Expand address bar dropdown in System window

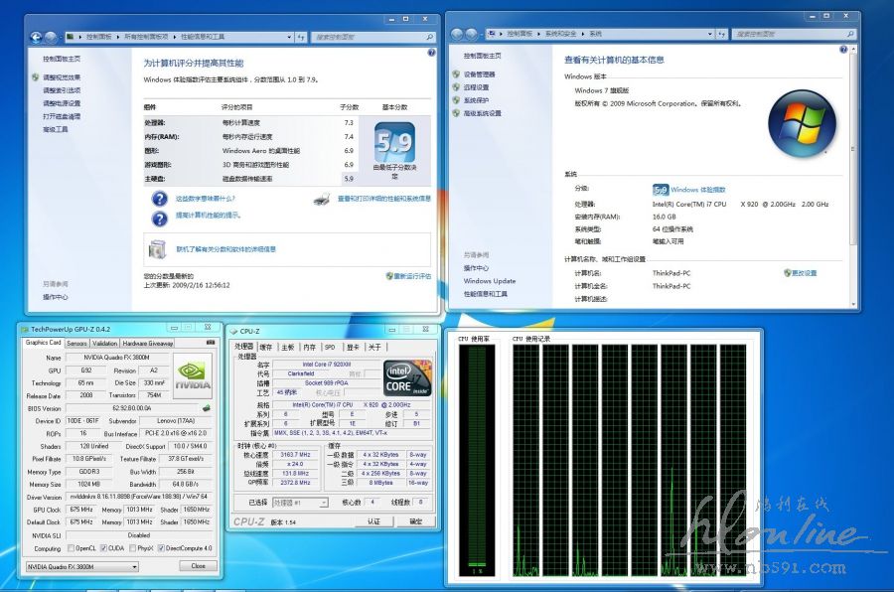point(712,33)
